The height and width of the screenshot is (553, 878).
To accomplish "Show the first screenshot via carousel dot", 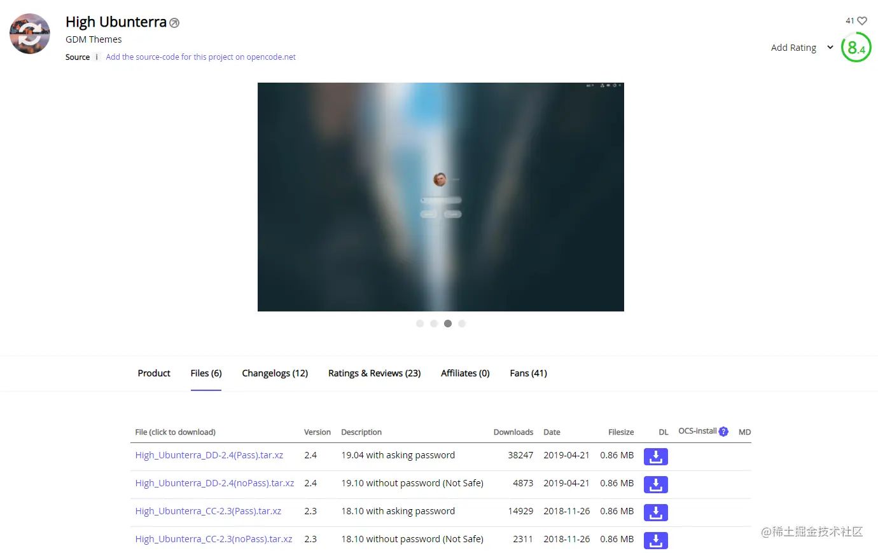I will 420,324.
